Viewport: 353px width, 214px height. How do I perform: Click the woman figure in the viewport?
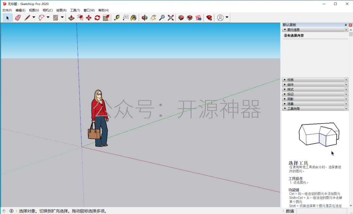[x=99, y=118]
